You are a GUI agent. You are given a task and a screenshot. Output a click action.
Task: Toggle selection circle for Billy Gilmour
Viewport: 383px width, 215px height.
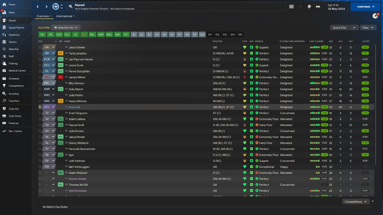click(x=40, y=83)
